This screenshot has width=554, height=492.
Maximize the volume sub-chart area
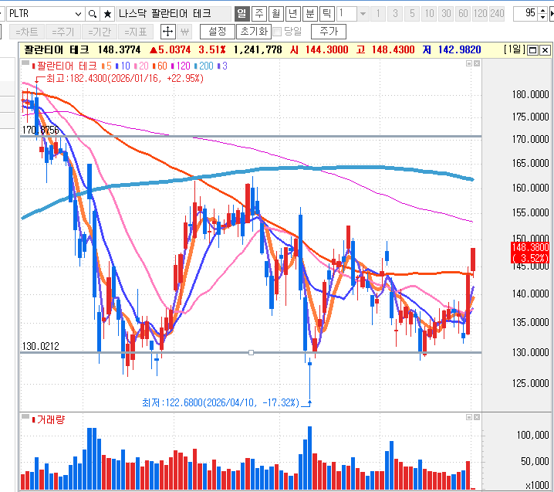[x=469, y=417]
